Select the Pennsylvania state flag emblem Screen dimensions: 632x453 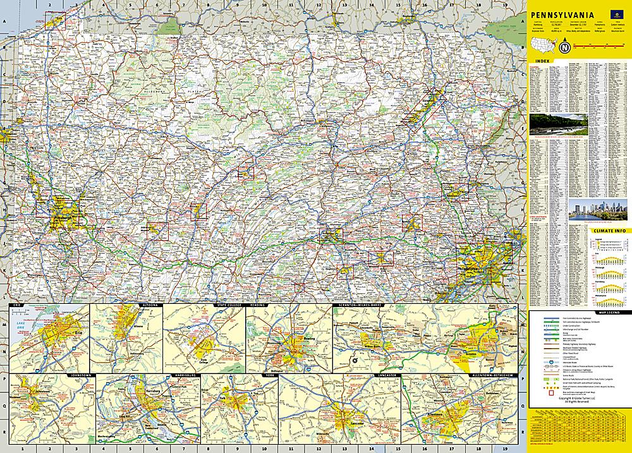[x=617, y=15]
